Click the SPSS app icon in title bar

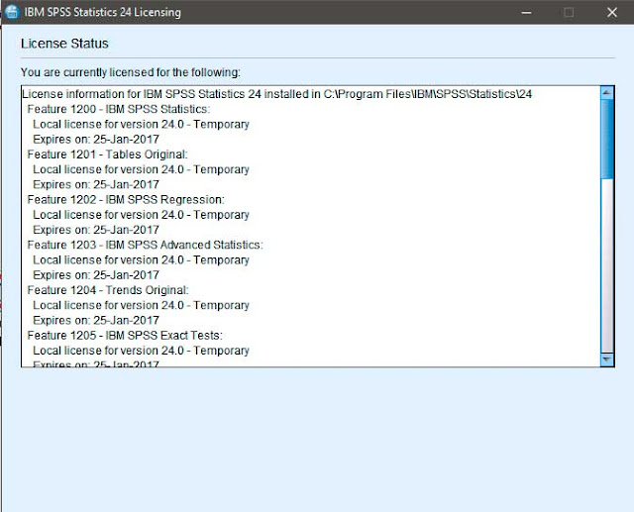12,12
